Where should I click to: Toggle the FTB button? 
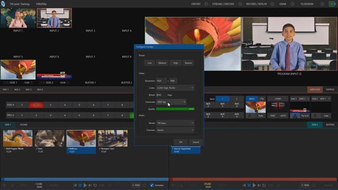tap(262, 99)
